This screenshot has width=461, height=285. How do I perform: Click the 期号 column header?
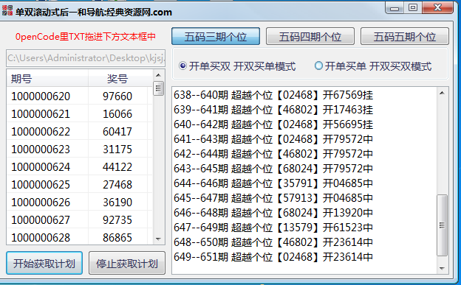47,78
